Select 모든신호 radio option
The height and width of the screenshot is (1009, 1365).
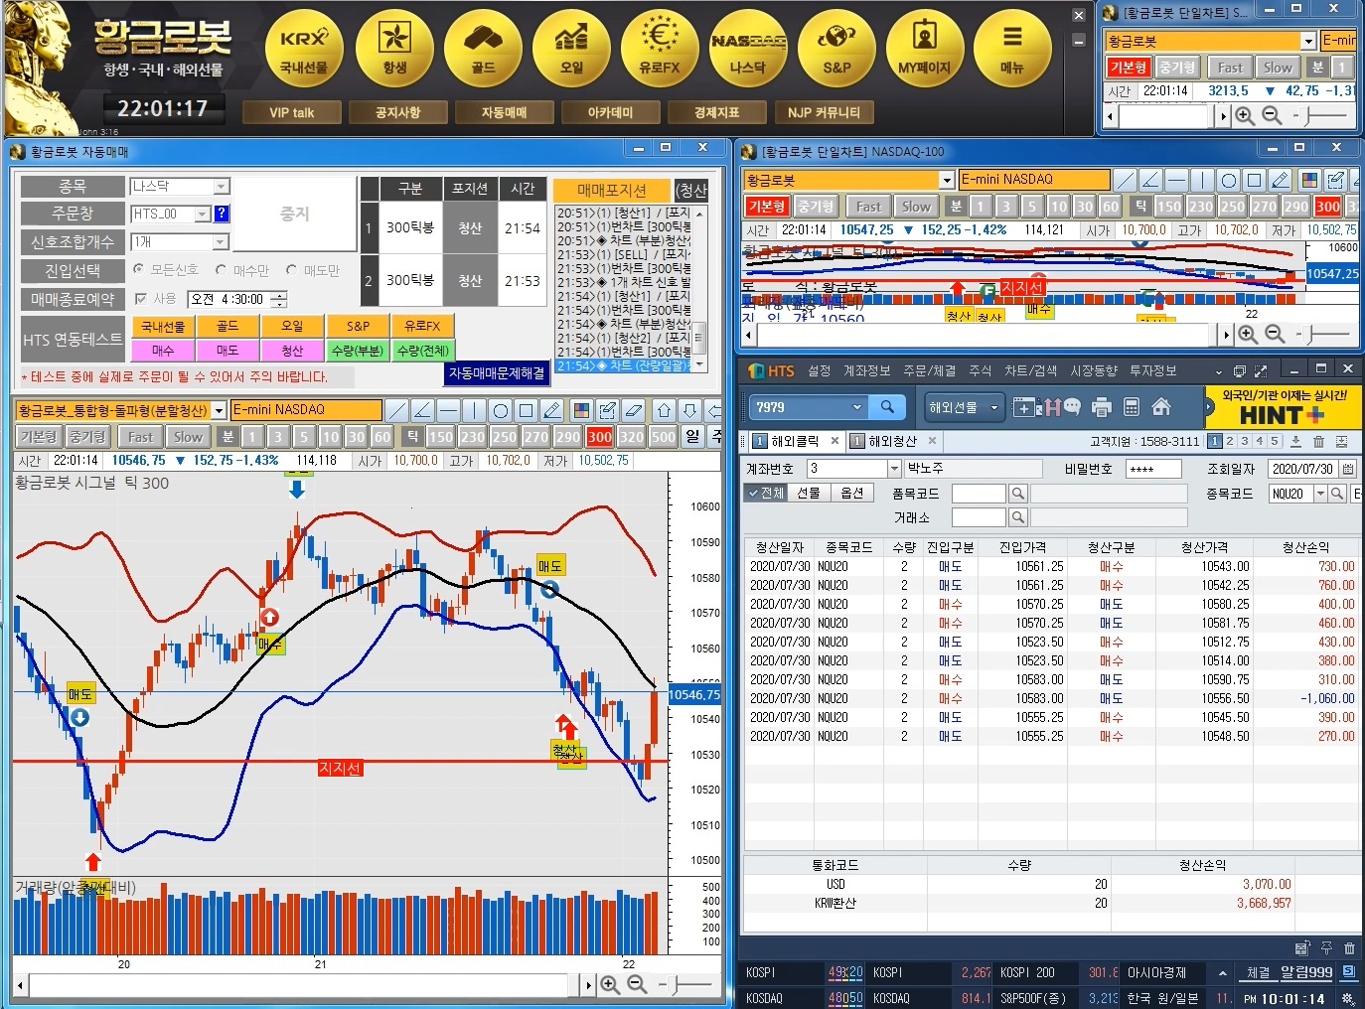pos(138,270)
